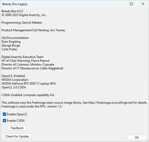Image resolution: width=149 pixels, height=142 pixels.
Task: Click the Check for Update button
Action: (x=17, y=136)
